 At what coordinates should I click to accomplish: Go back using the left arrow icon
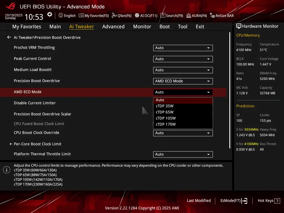[x=9, y=37]
